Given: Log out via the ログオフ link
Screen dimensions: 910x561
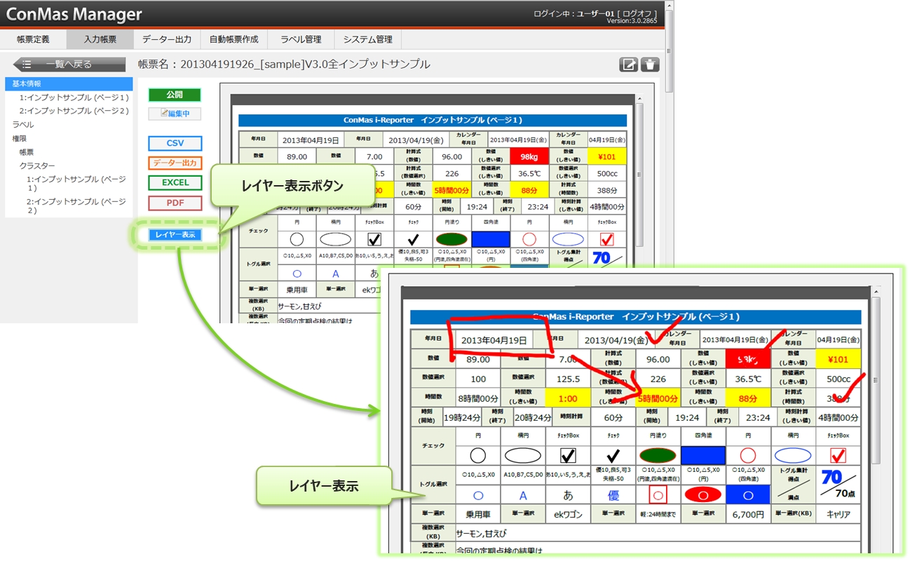Looking at the screenshot, I should [x=638, y=13].
